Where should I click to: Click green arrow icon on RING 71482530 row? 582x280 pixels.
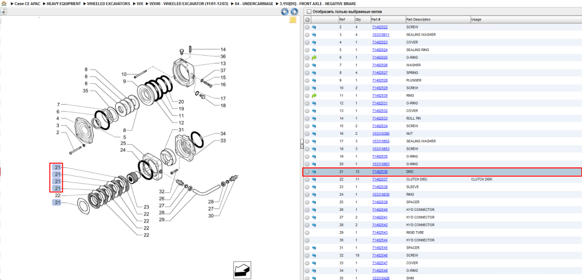point(314,95)
